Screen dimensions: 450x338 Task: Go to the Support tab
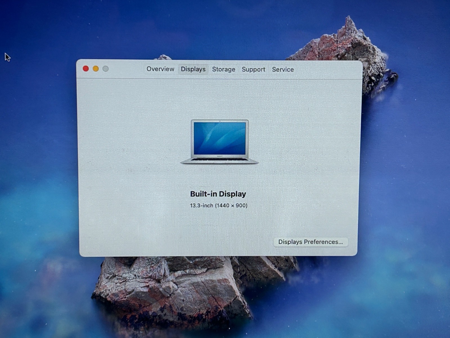(x=253, y=70)
